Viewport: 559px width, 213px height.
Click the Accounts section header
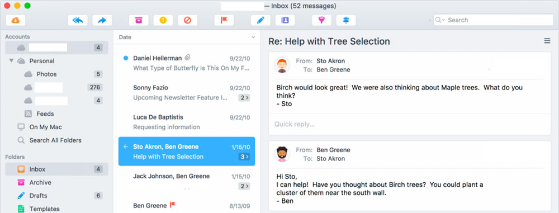point(17,37)
